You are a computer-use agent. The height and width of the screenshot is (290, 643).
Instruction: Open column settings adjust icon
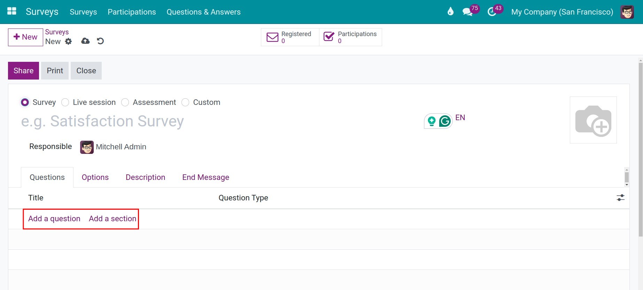pos(620,198)
